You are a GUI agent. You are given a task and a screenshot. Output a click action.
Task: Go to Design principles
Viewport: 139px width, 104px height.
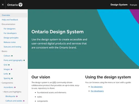11,38
